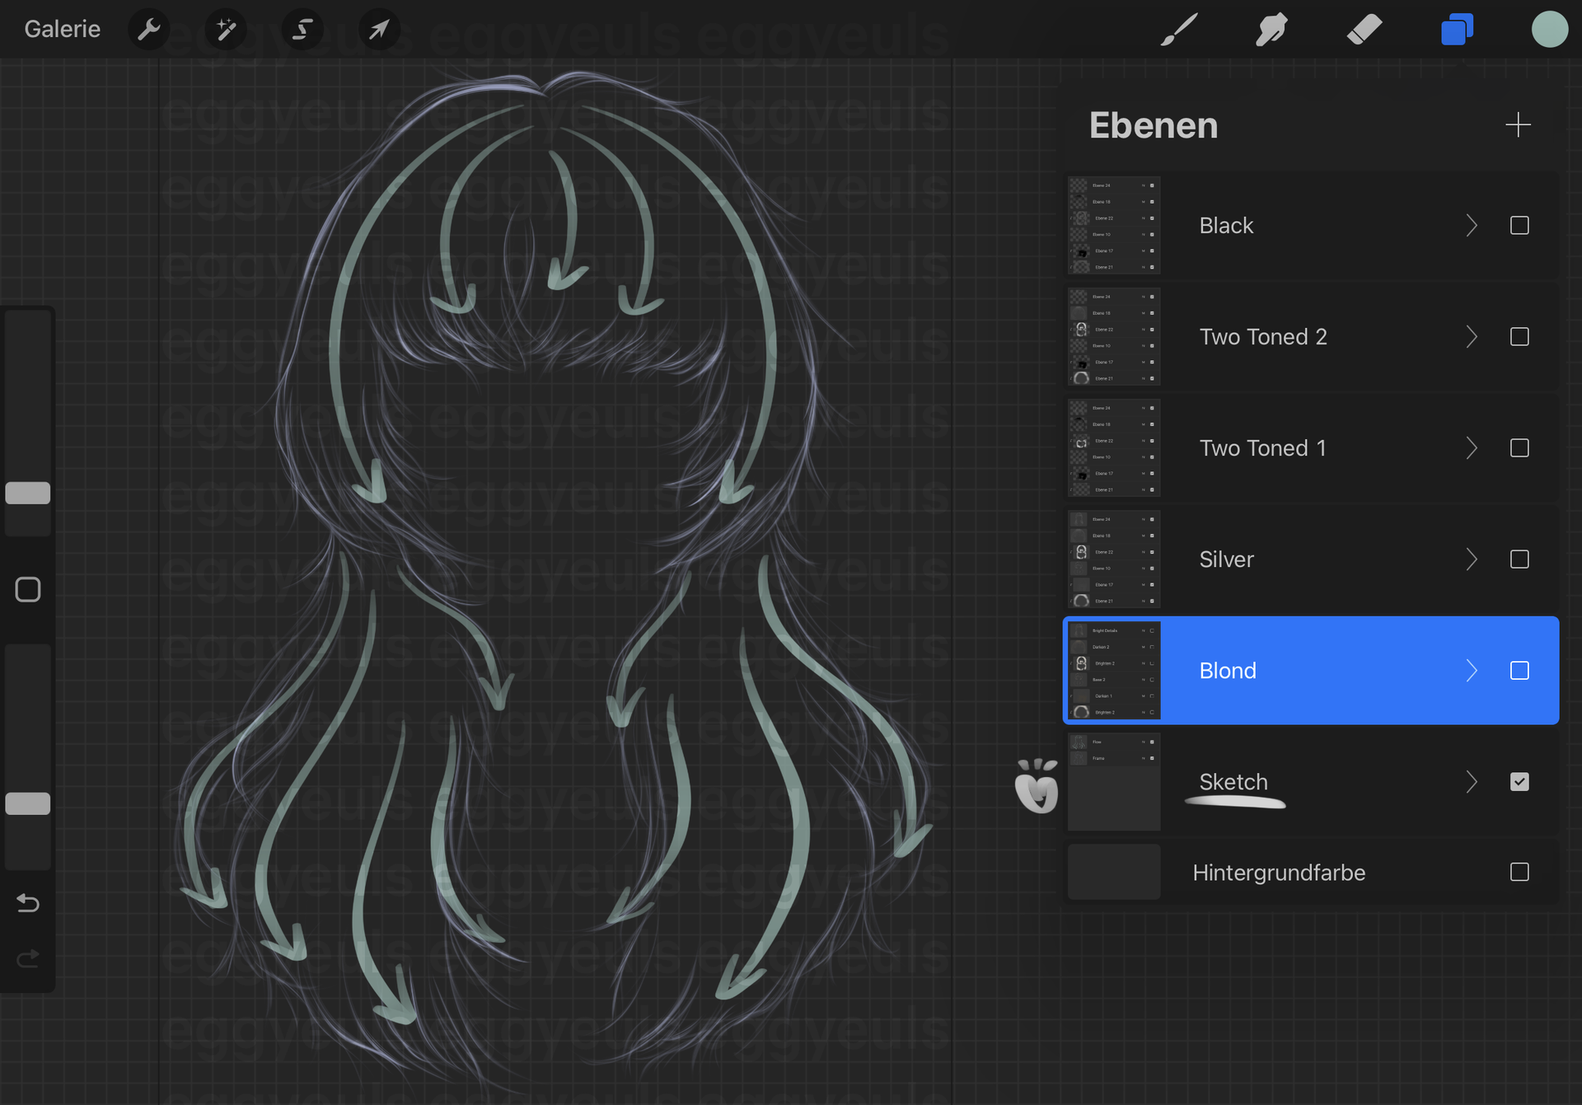This screenshot has height=1105, width=1582.
Task: Select the Two Toned 1 layer
Action: [x=1262, y=448]
